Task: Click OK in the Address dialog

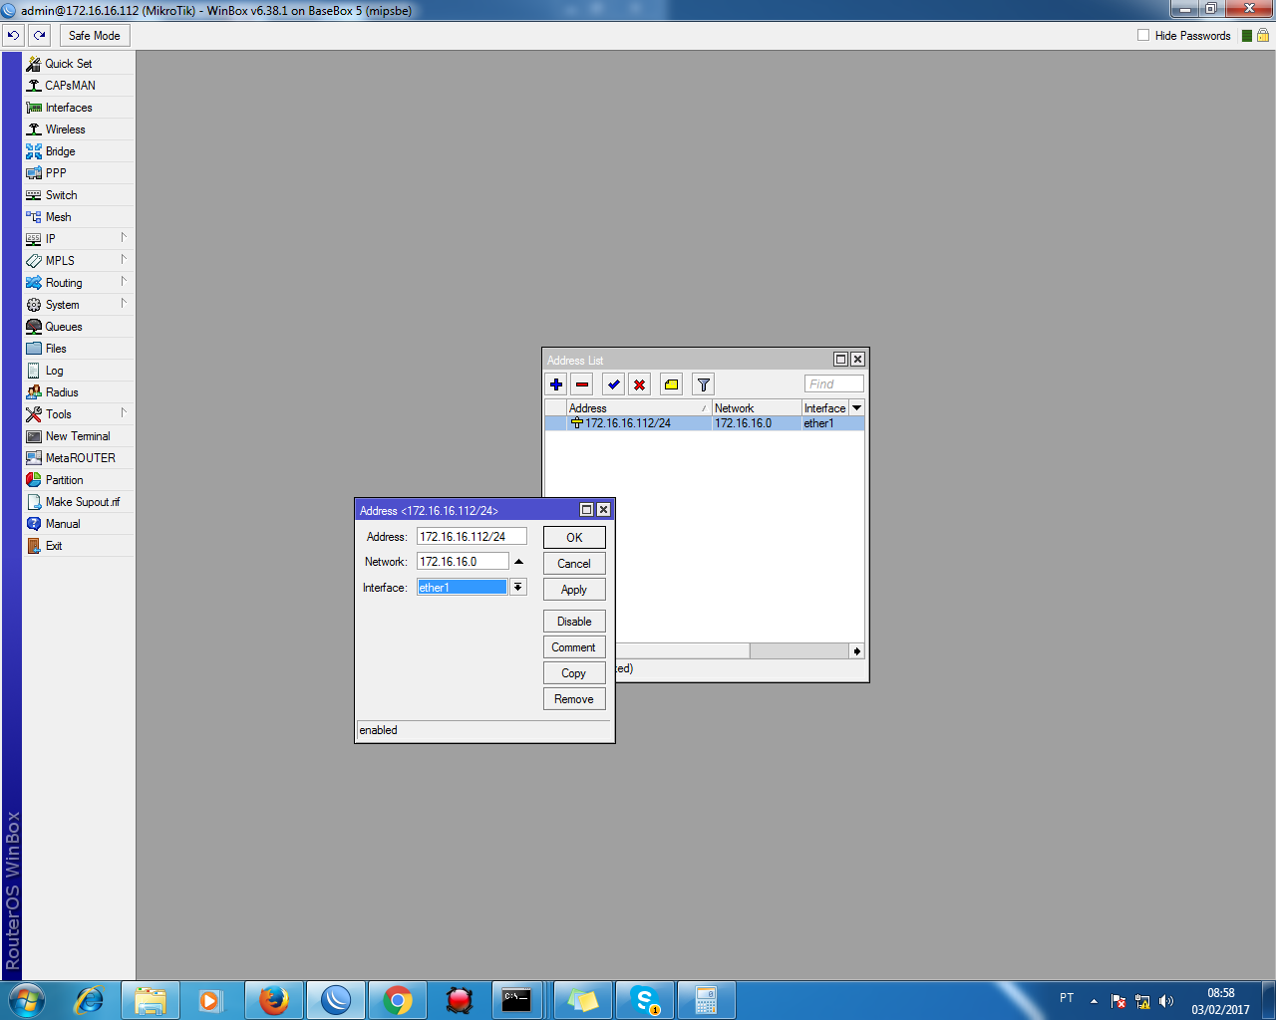Action: click(x=574, y=538)
